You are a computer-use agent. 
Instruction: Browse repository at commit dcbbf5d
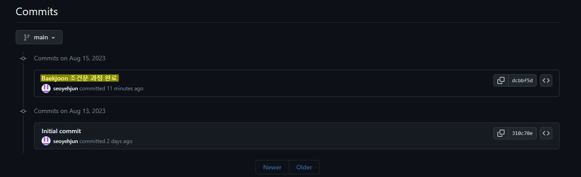(546, 80)
